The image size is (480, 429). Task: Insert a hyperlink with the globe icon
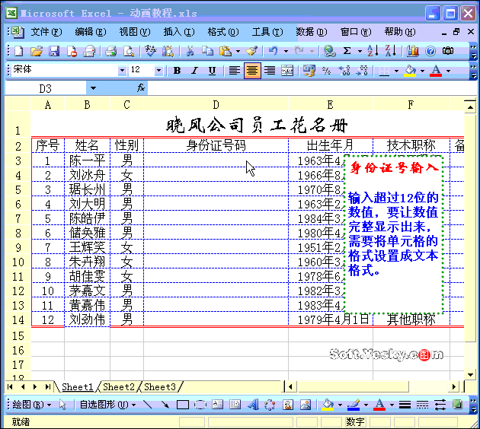coord(330,51)
